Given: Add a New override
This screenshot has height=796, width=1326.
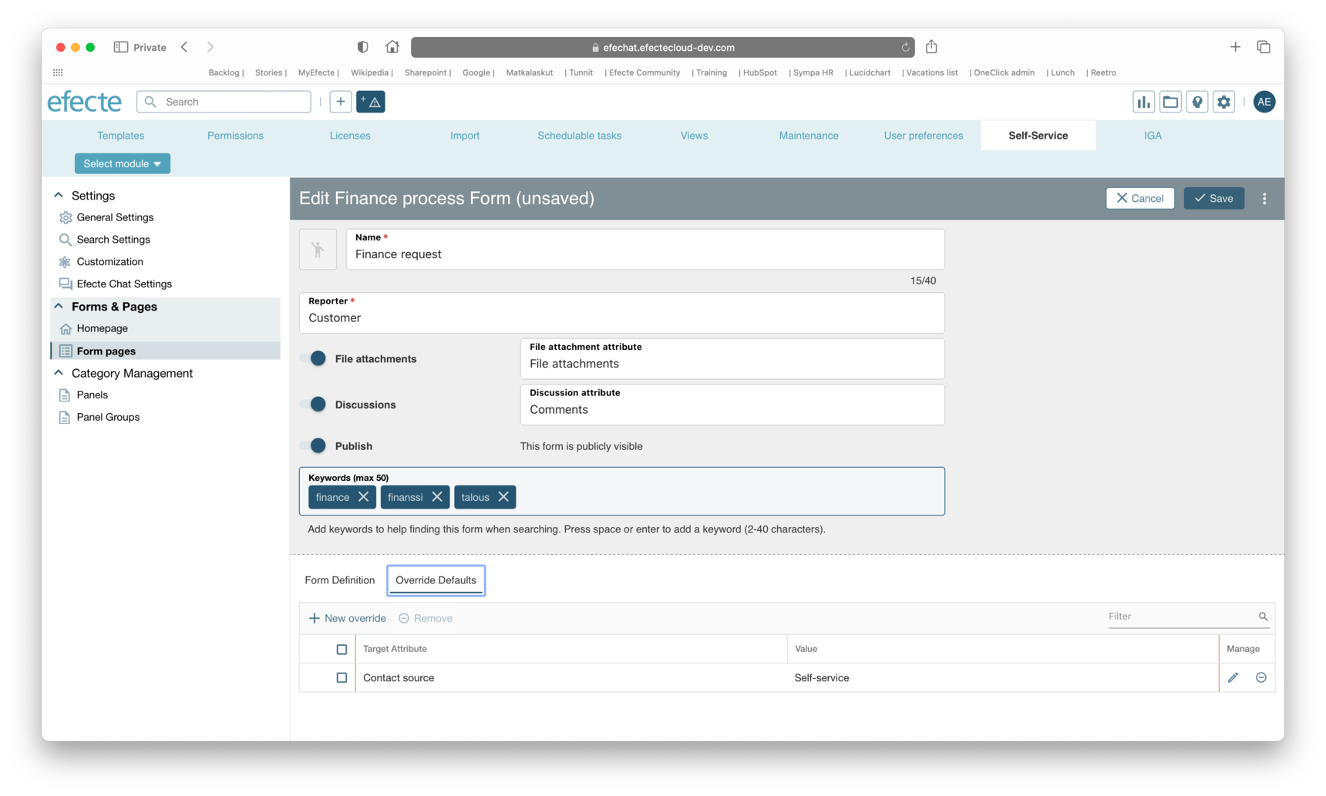Looking at the screenshot, I should (x=347, y=618).
